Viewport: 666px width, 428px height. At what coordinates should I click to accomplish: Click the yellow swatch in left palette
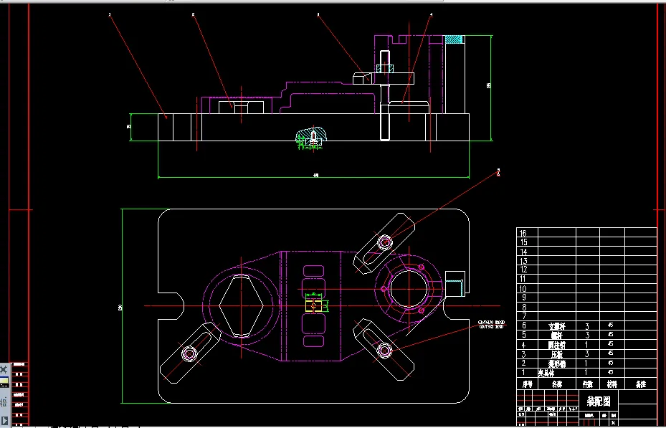pyautogui.click(x=4, y=381)
